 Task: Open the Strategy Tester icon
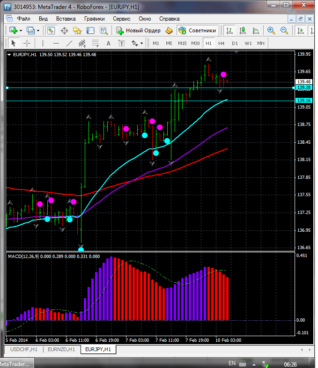[104, 30]
